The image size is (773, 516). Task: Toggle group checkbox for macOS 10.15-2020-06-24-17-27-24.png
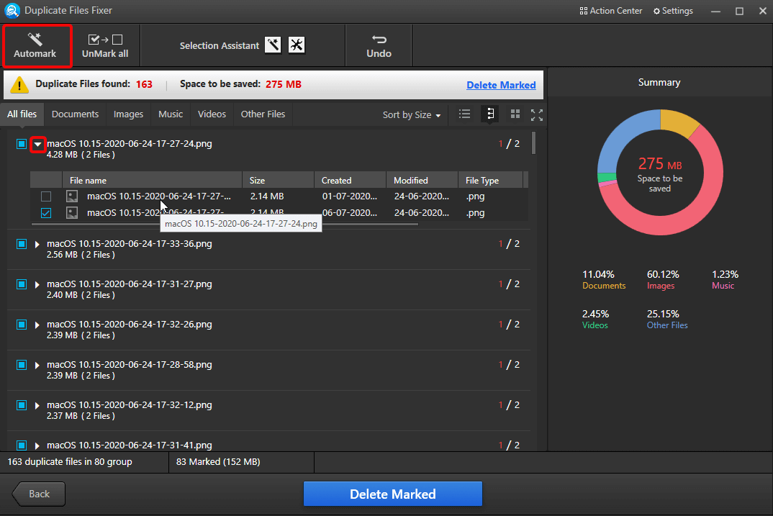21,144
